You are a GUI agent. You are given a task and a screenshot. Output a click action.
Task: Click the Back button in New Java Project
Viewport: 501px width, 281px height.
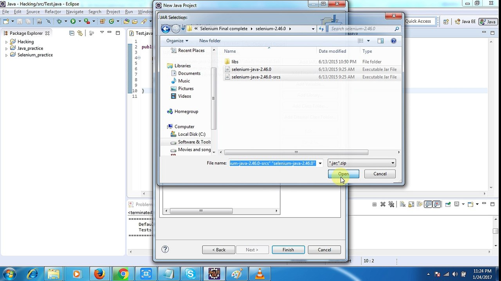(218, 250)
